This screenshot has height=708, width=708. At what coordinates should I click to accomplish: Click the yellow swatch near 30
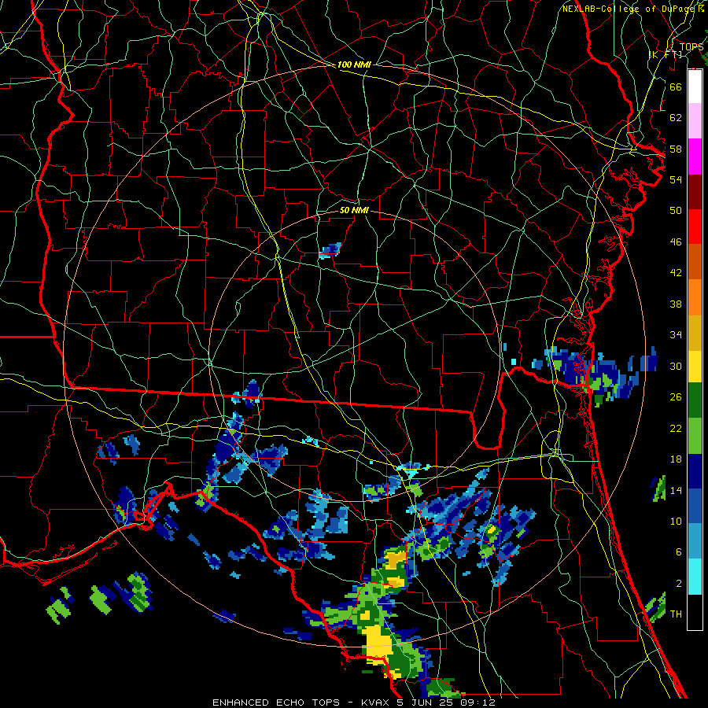coord(695,366)
